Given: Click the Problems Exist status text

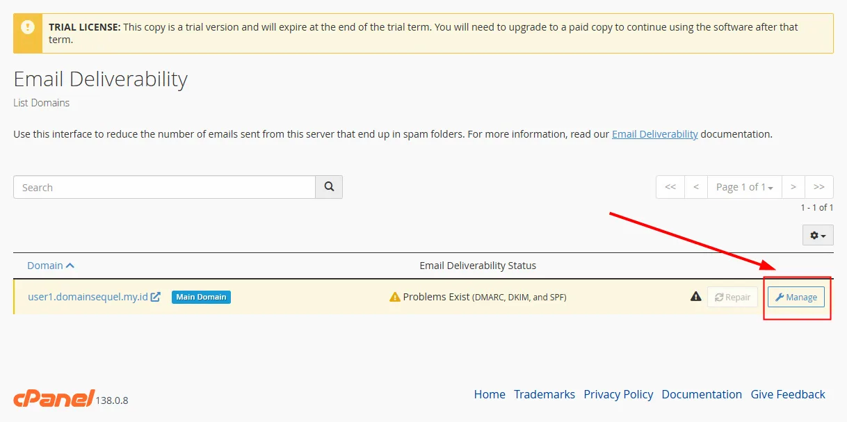Looking at the screenshot, I should (x=485, y=297).
